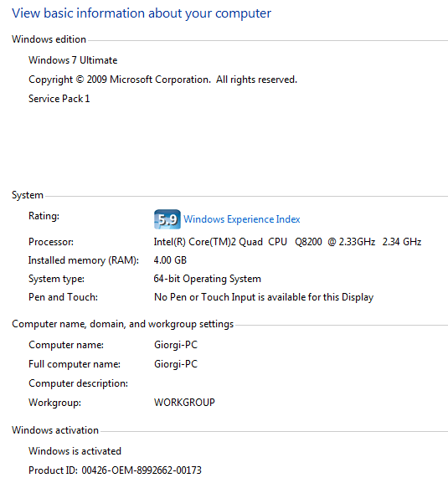Click the 'Pen and Touch:' label
This screenshot has width=448, height=483.
63,297
